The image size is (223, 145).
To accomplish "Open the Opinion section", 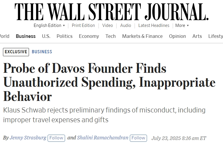I will click(x=177, y=36).
